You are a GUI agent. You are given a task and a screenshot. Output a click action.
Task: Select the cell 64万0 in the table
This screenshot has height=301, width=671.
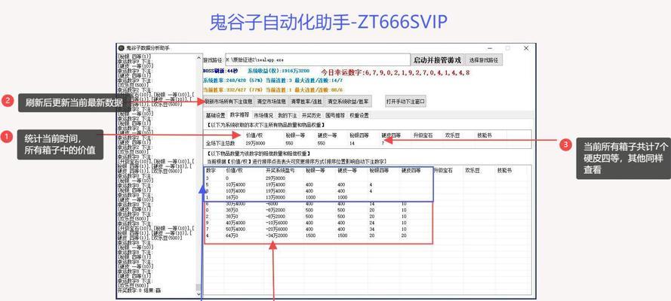coord(232,236)
